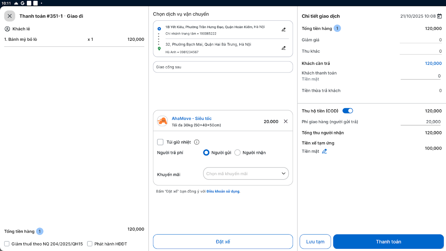The image size is (446, 251).
Task: Toggle off Thu hộ tiền (COD)
Action: click(348, 111)
